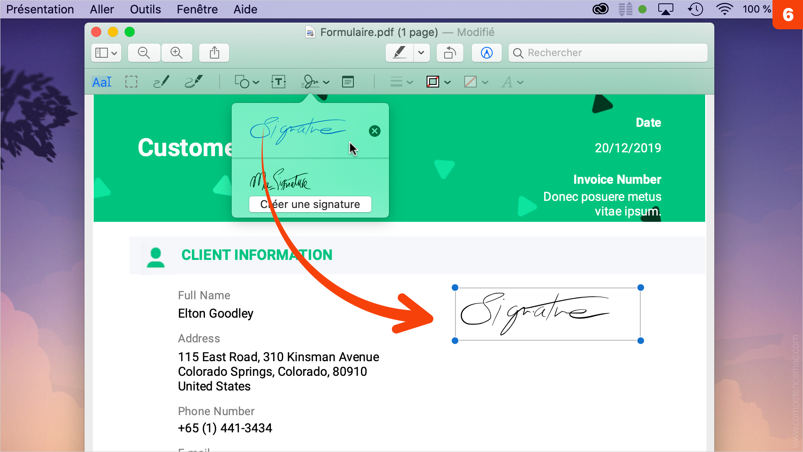The width and height of the screenshot is (803, 452).
Task: Click the bottom-right signature resize handle
Action: pos(641,341)
